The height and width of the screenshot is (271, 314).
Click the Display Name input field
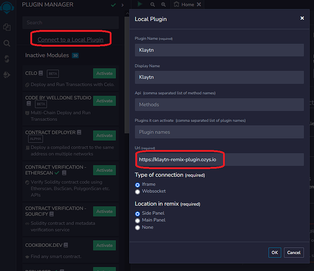click(219, 77)
